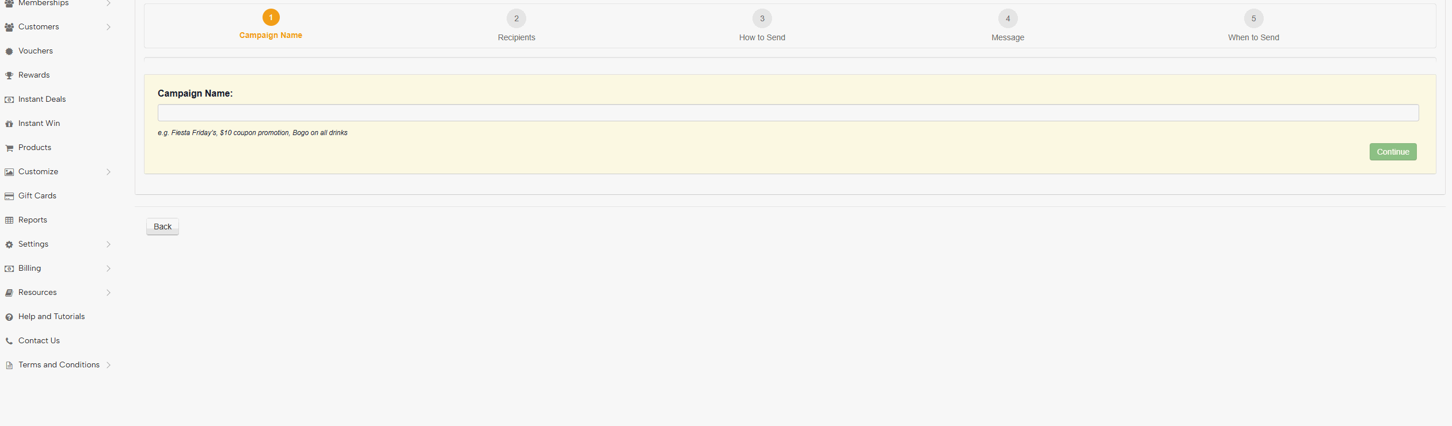Go to step 5 When to Send circle

(x=1254, y=18)
